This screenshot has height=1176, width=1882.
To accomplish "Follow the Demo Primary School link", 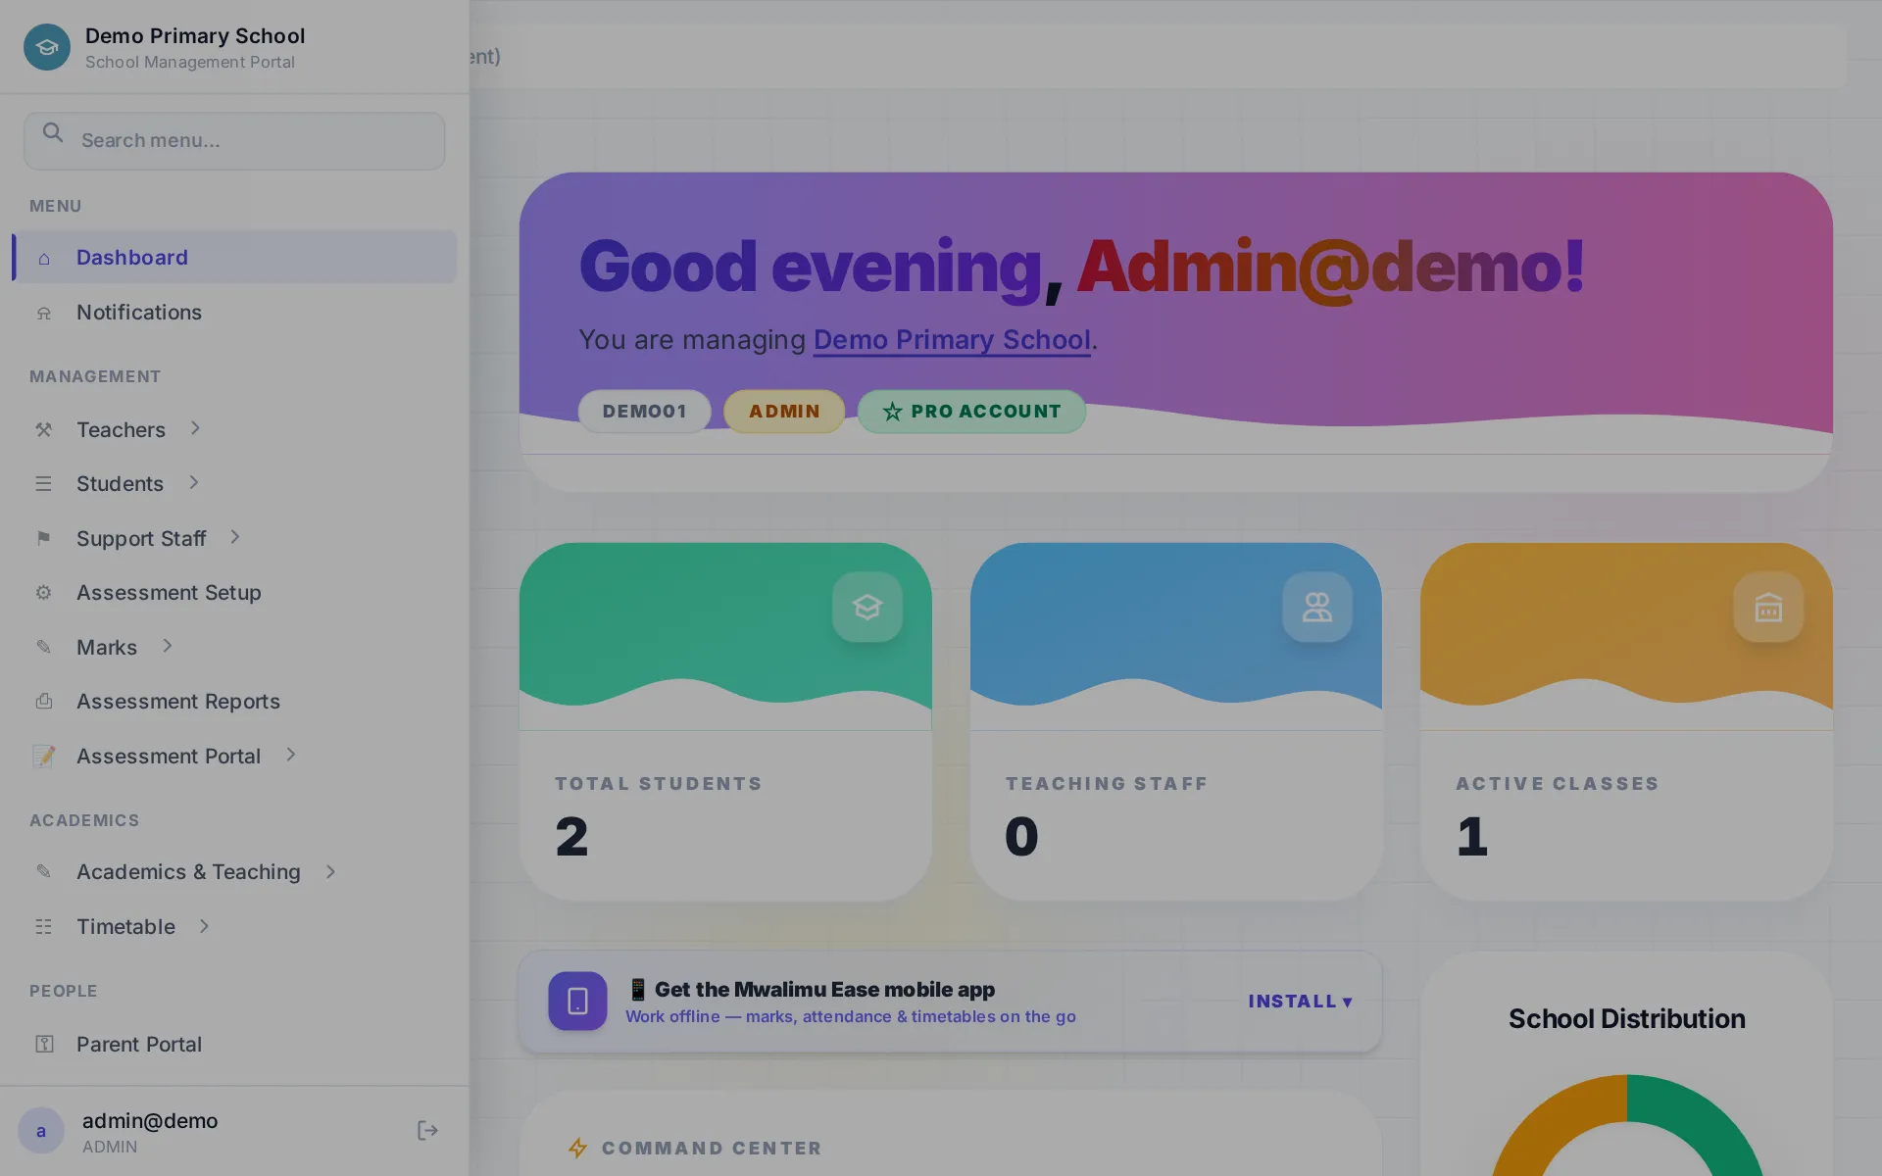I will click(x=952, y=340).
